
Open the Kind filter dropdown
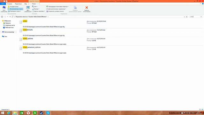point(35,6)
